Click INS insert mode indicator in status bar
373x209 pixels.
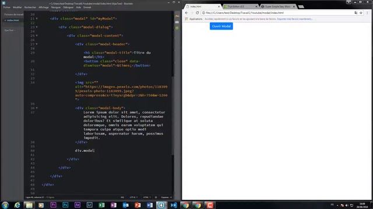122,197
